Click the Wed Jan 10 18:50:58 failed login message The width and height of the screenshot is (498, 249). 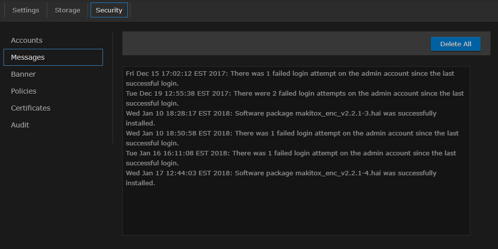[x=292, y=133]
